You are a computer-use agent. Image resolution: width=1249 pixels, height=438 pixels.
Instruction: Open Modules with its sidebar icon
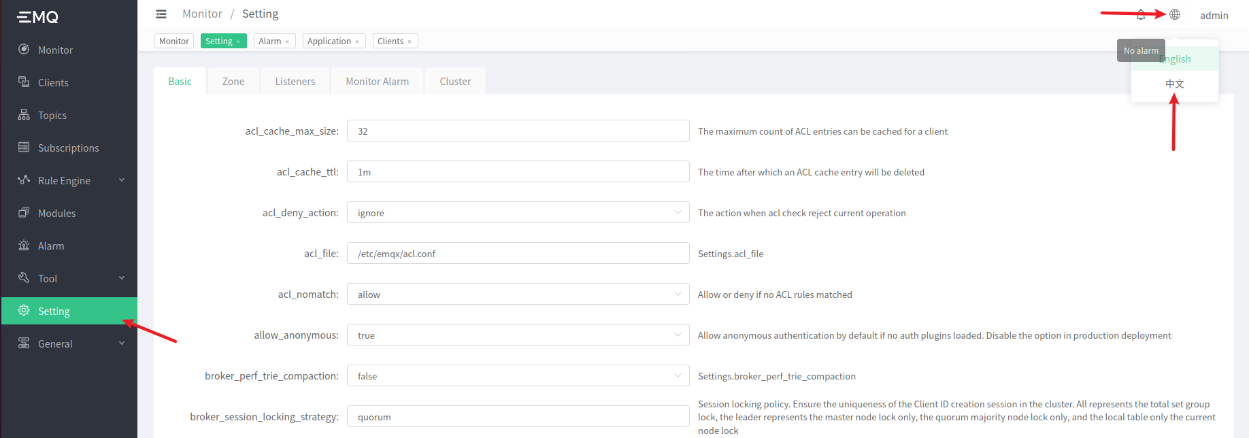[24, 213]
